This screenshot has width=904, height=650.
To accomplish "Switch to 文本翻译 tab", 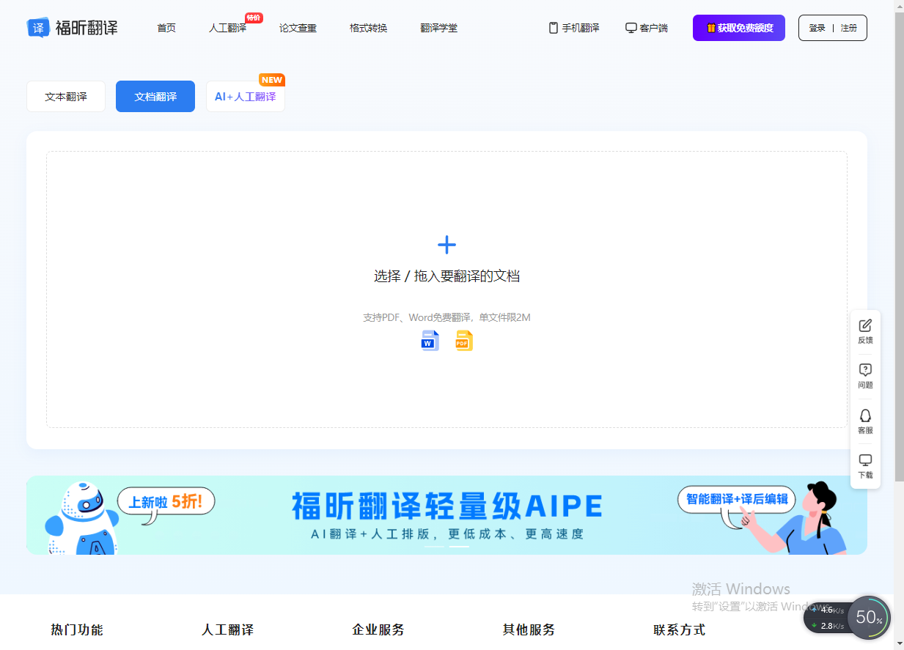I will [x=66, y=97].
